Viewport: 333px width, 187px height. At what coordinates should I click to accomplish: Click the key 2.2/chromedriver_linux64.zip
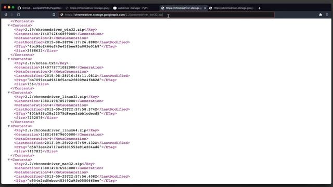pos(56,130)
